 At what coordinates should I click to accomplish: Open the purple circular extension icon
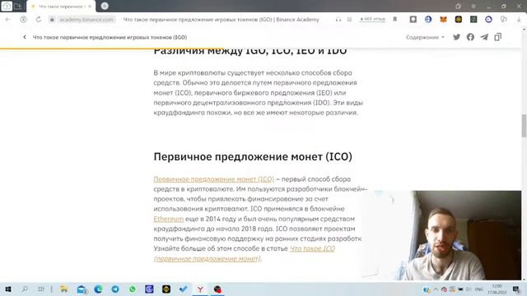tap(488, 20)
